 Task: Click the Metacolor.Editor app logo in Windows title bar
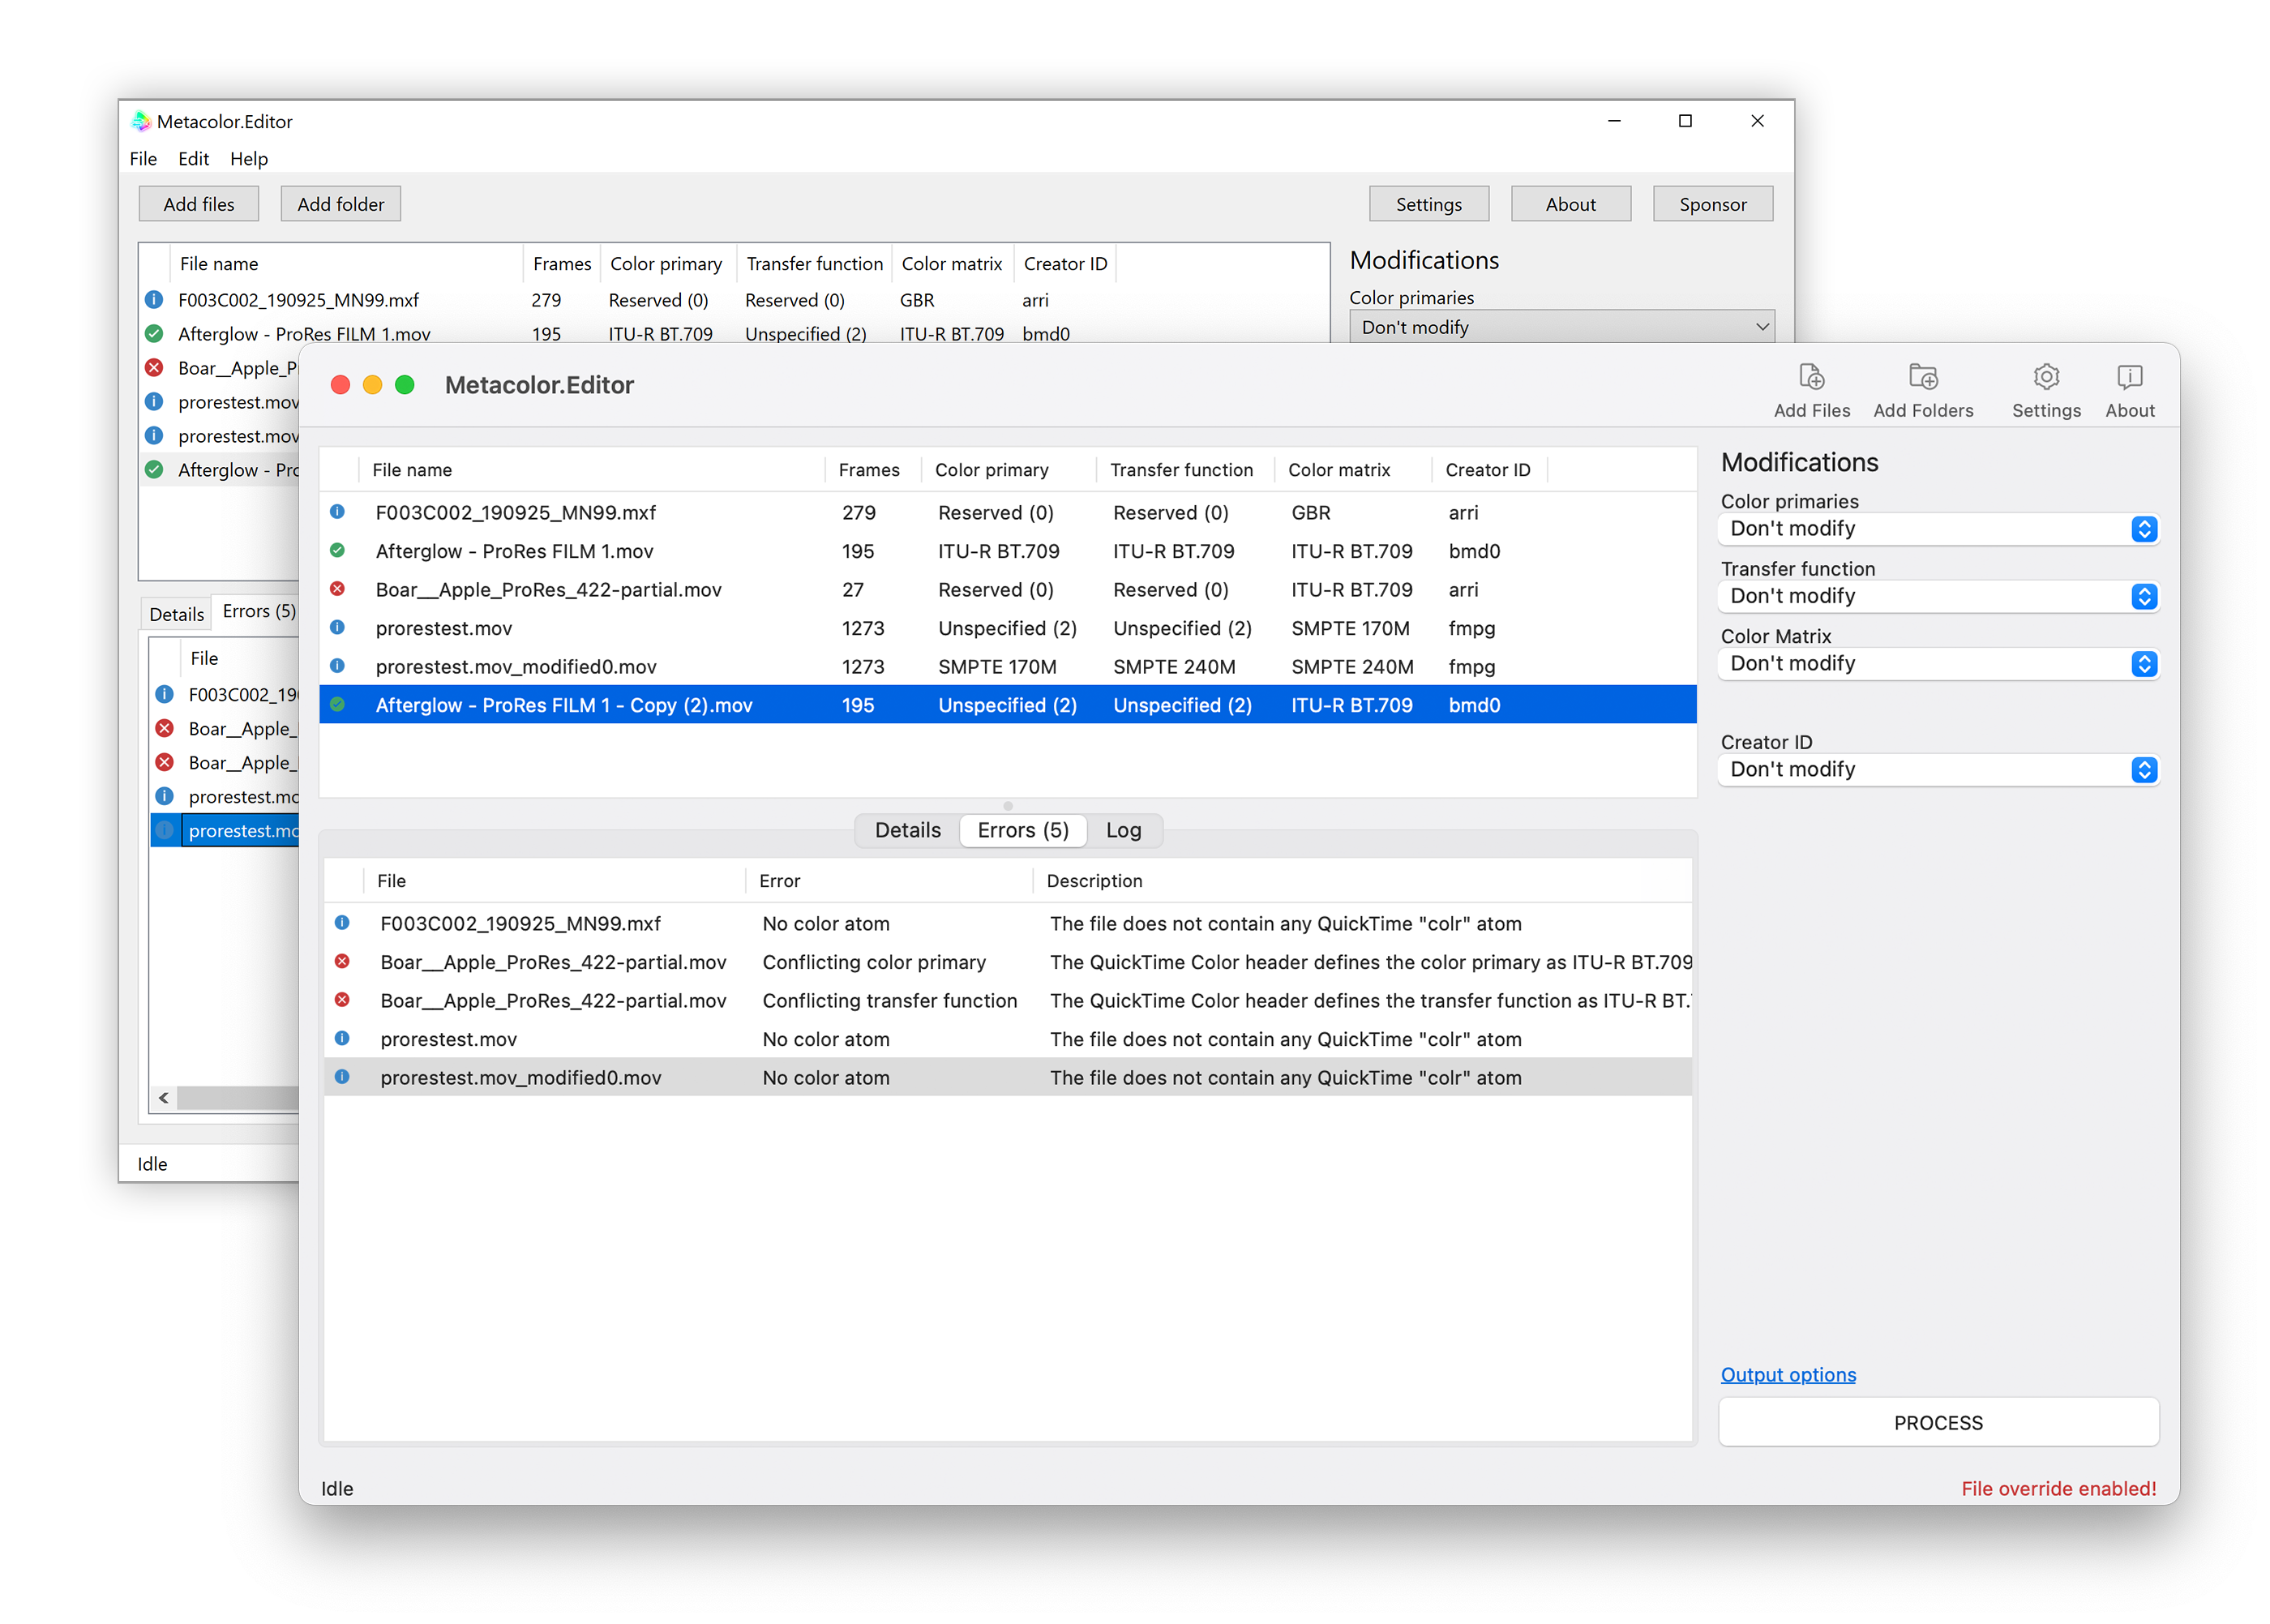141,121
